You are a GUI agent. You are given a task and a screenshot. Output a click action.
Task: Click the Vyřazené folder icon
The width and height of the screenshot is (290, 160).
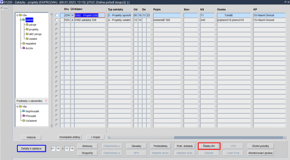[x=24, y=121]
